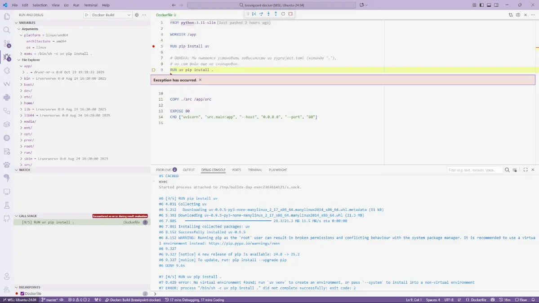Image resolution: width=539 pixels, height=303 pixels.
Task: Close the bottom panel
Action: pyautogui.click(x=533, y=170)
